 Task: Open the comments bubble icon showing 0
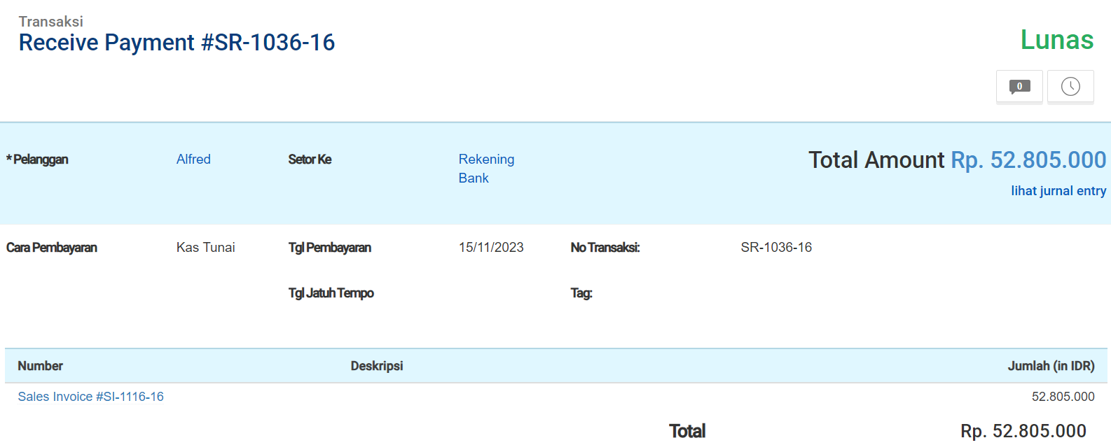pyautogui.click(x=1019, y=87)
